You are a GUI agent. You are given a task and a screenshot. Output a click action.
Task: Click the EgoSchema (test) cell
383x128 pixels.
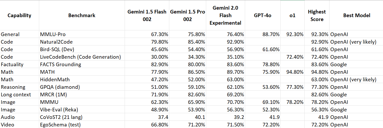point(82,125)
